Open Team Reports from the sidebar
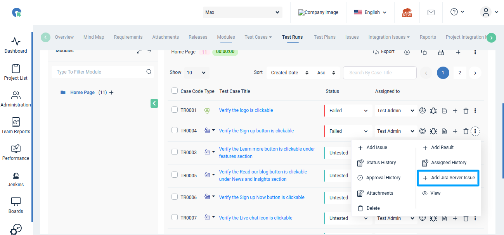504x235 pixels. tap(16, 125)
